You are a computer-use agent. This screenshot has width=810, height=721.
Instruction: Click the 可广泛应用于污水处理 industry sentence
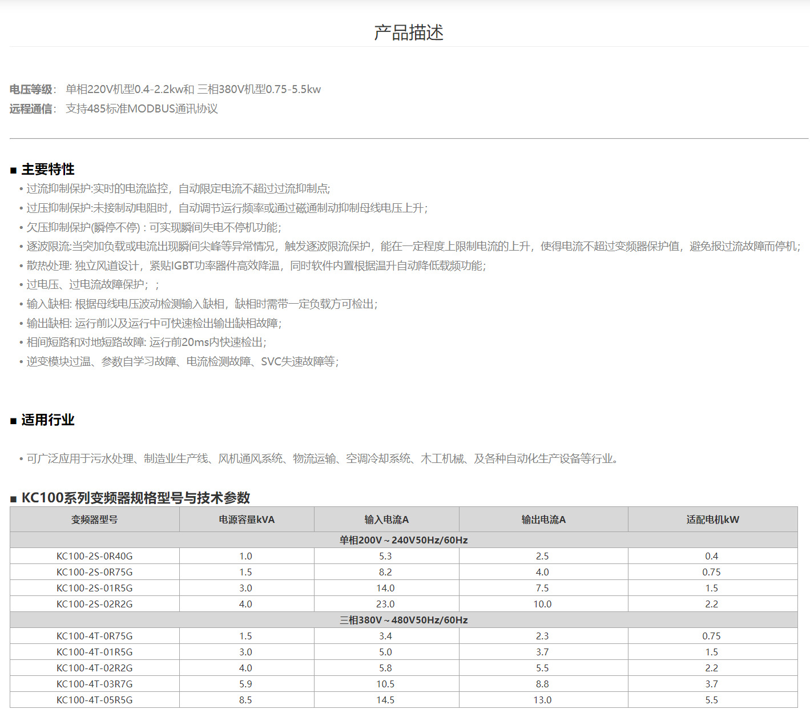(x=322, y=458)
